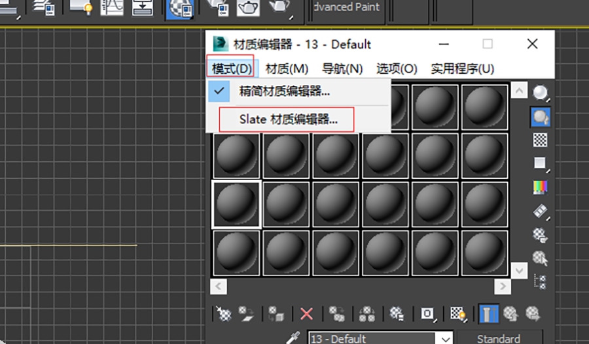Click the Render Setup toolbar icon
Screen dimensions: 589x344
[x=218, y=8]
